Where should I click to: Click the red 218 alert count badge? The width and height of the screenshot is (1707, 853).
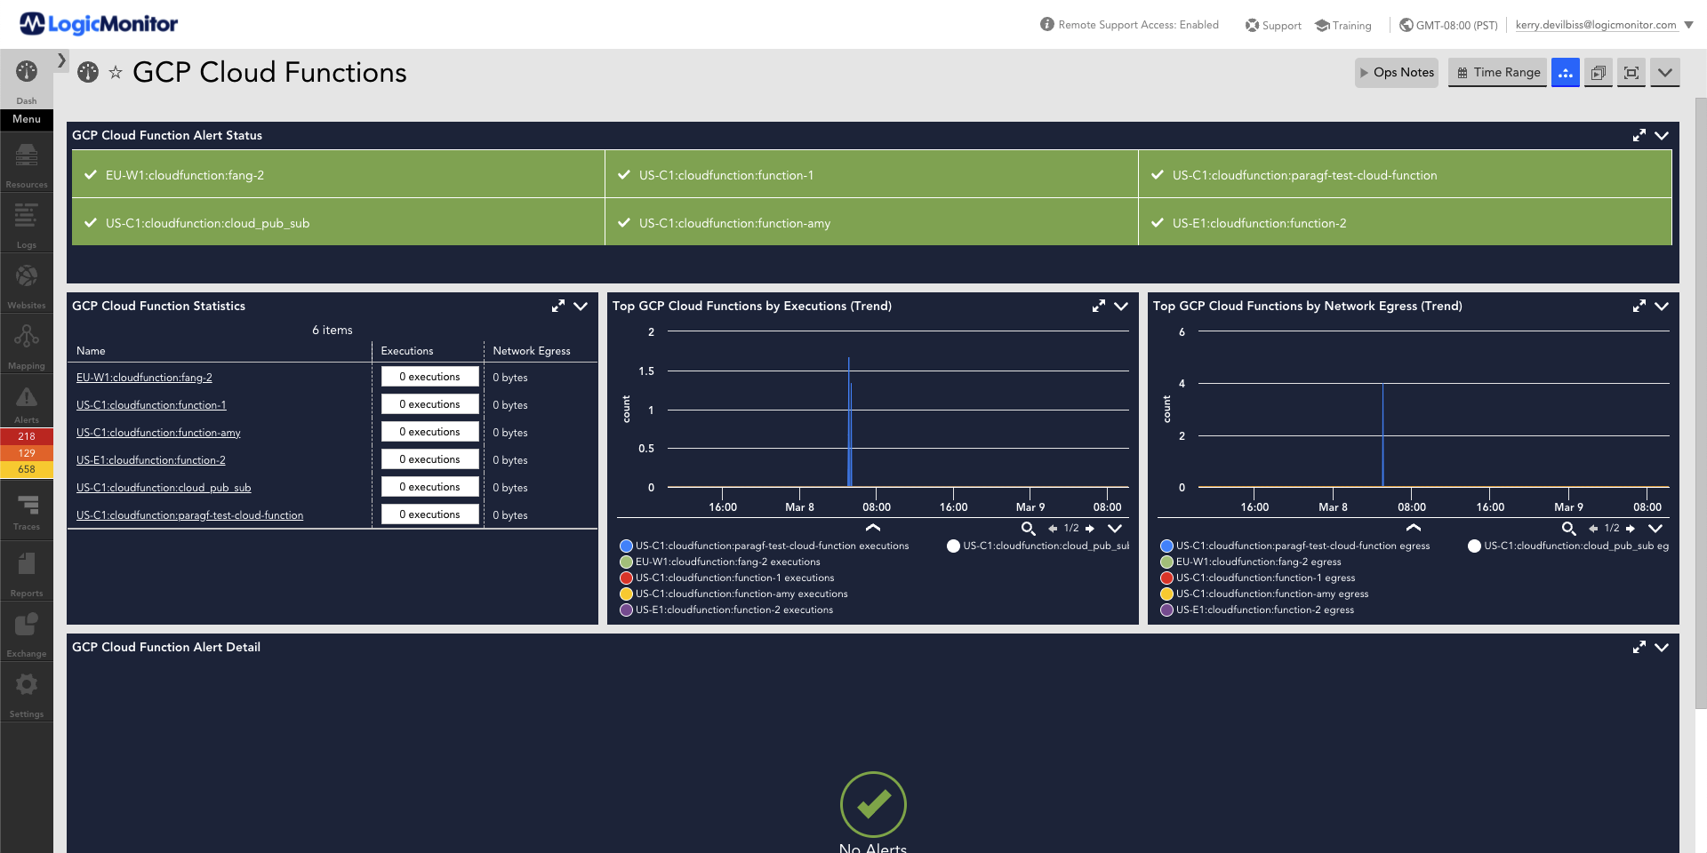tap(26, 436)
